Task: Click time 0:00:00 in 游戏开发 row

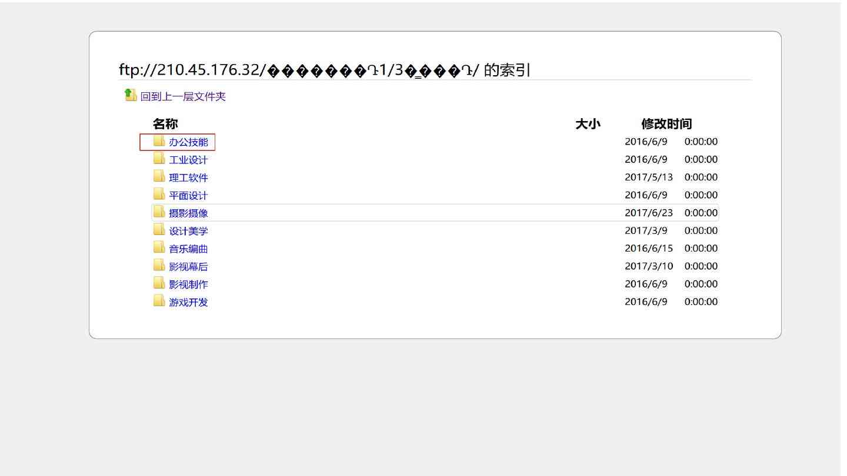Action: pos(701,301)
